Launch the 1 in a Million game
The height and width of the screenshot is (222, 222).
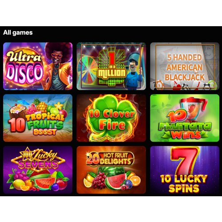[111, 66]
